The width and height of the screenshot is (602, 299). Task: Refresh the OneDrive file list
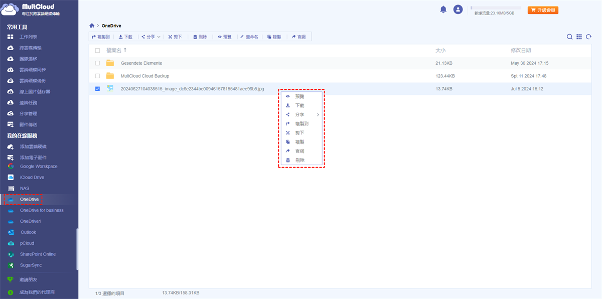[588, 37]
